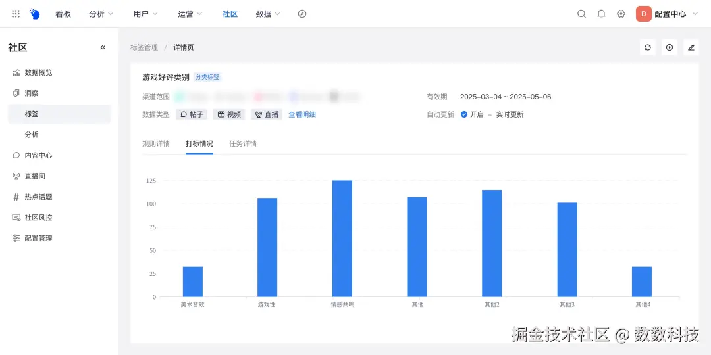The image size is (711, 355).
Task: Click the 游戏好评类别 title
Action: [x=165, y=77]
